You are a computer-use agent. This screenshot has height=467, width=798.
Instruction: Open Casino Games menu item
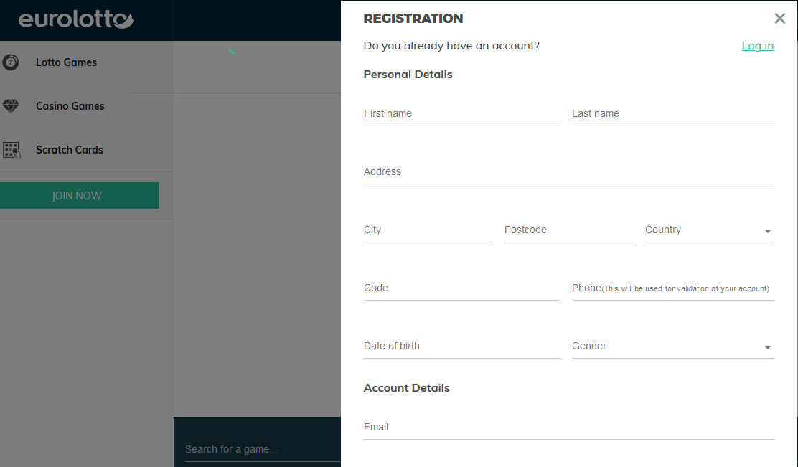pos(87,106)
